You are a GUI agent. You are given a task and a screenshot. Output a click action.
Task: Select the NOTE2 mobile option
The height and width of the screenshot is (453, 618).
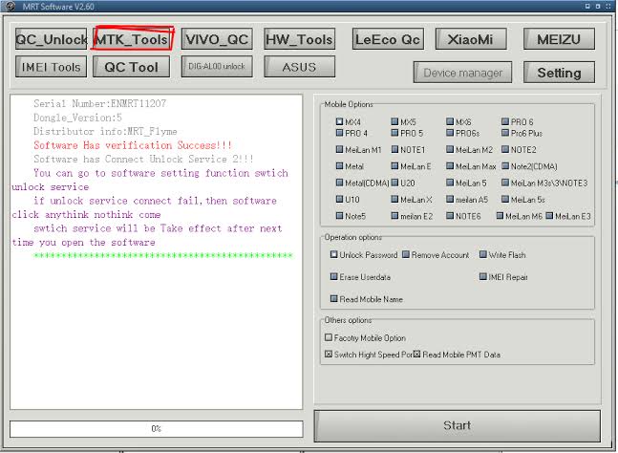(505, 149)
